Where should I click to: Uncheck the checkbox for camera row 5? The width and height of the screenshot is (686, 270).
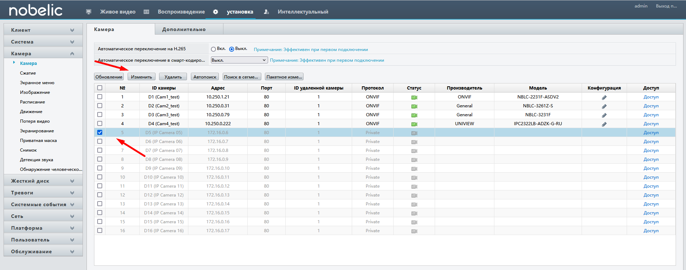point(100,132)
